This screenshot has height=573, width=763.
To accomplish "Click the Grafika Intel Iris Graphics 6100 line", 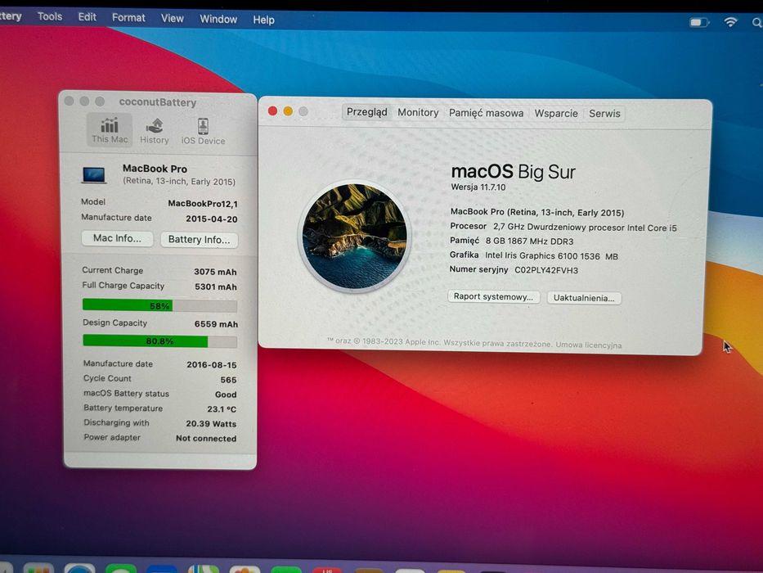I will click(534, 255).
